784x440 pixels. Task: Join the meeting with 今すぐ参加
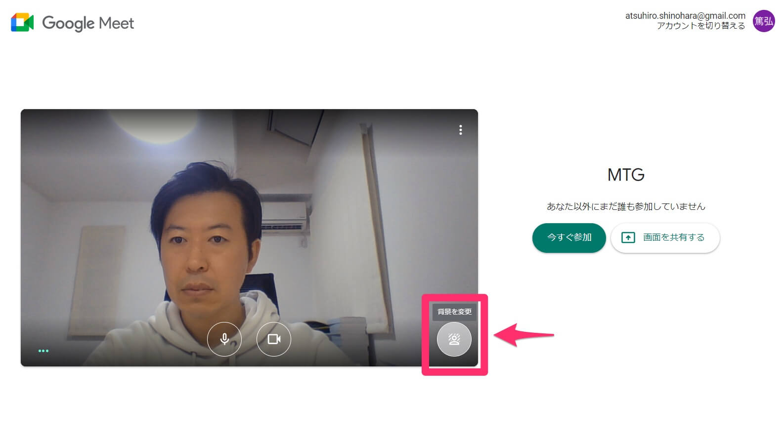[568, 238]
